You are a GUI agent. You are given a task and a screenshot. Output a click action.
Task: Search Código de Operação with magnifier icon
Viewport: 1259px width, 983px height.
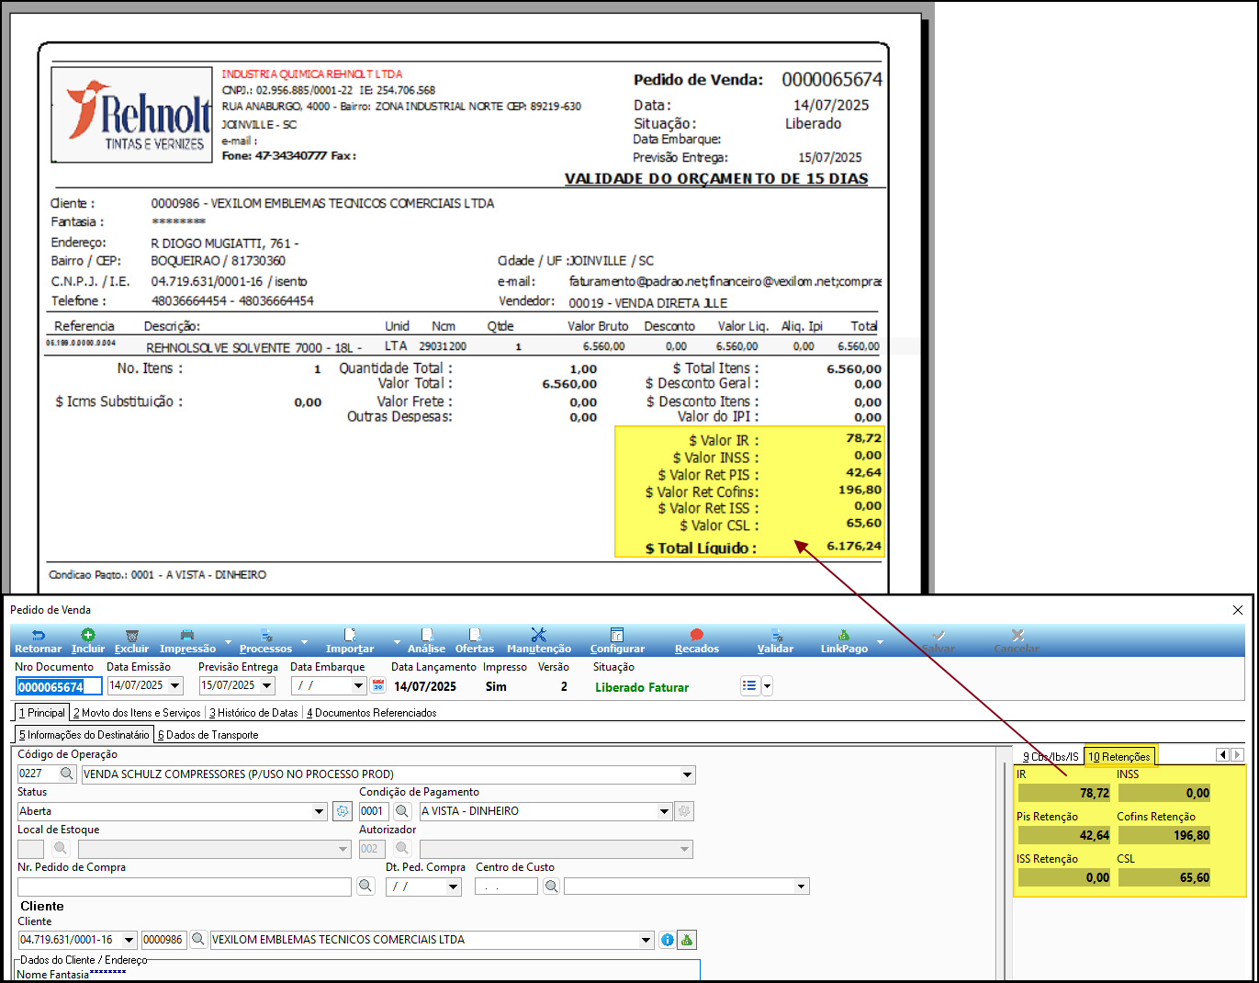tap(67, 774)
